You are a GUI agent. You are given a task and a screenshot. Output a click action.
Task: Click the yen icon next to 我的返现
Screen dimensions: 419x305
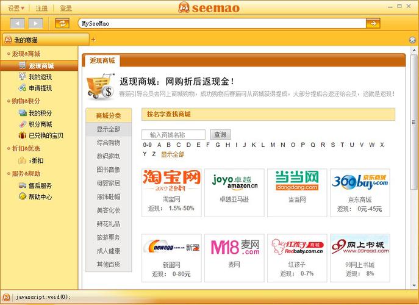(x=23, y=76)
